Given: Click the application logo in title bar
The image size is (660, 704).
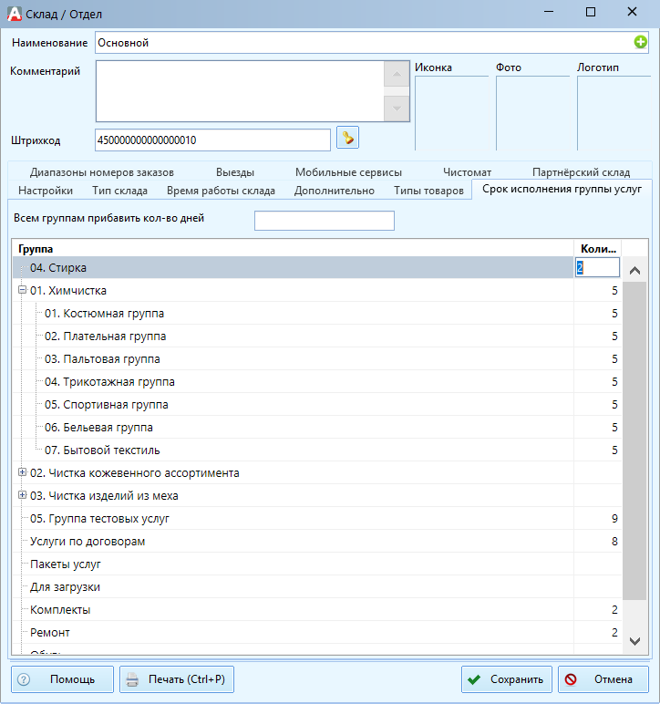Looking at the screenshot, I should point(15,14).
